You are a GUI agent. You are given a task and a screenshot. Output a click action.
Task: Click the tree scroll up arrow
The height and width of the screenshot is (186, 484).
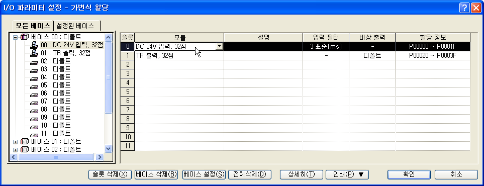[x=109, y=37]
